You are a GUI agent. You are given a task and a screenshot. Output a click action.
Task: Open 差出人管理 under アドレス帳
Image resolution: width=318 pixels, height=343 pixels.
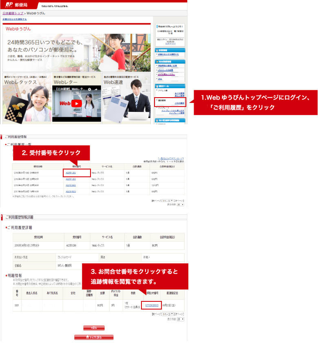coord(179,96)
